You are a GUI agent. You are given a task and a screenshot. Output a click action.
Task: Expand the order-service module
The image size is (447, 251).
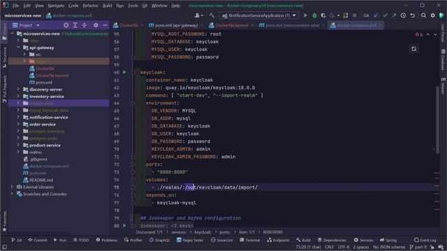(19, 124)
